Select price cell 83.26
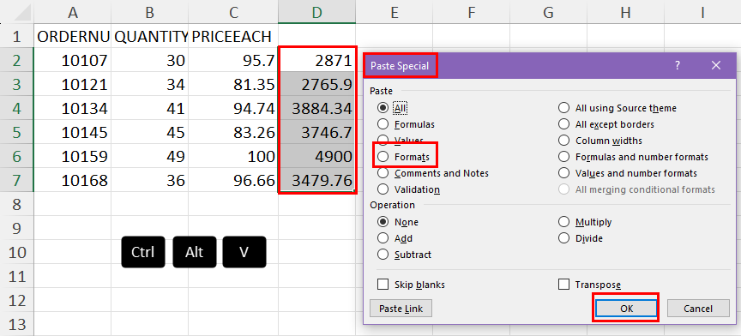Viewport: 741px width, 336px height. tap(233, 132)
